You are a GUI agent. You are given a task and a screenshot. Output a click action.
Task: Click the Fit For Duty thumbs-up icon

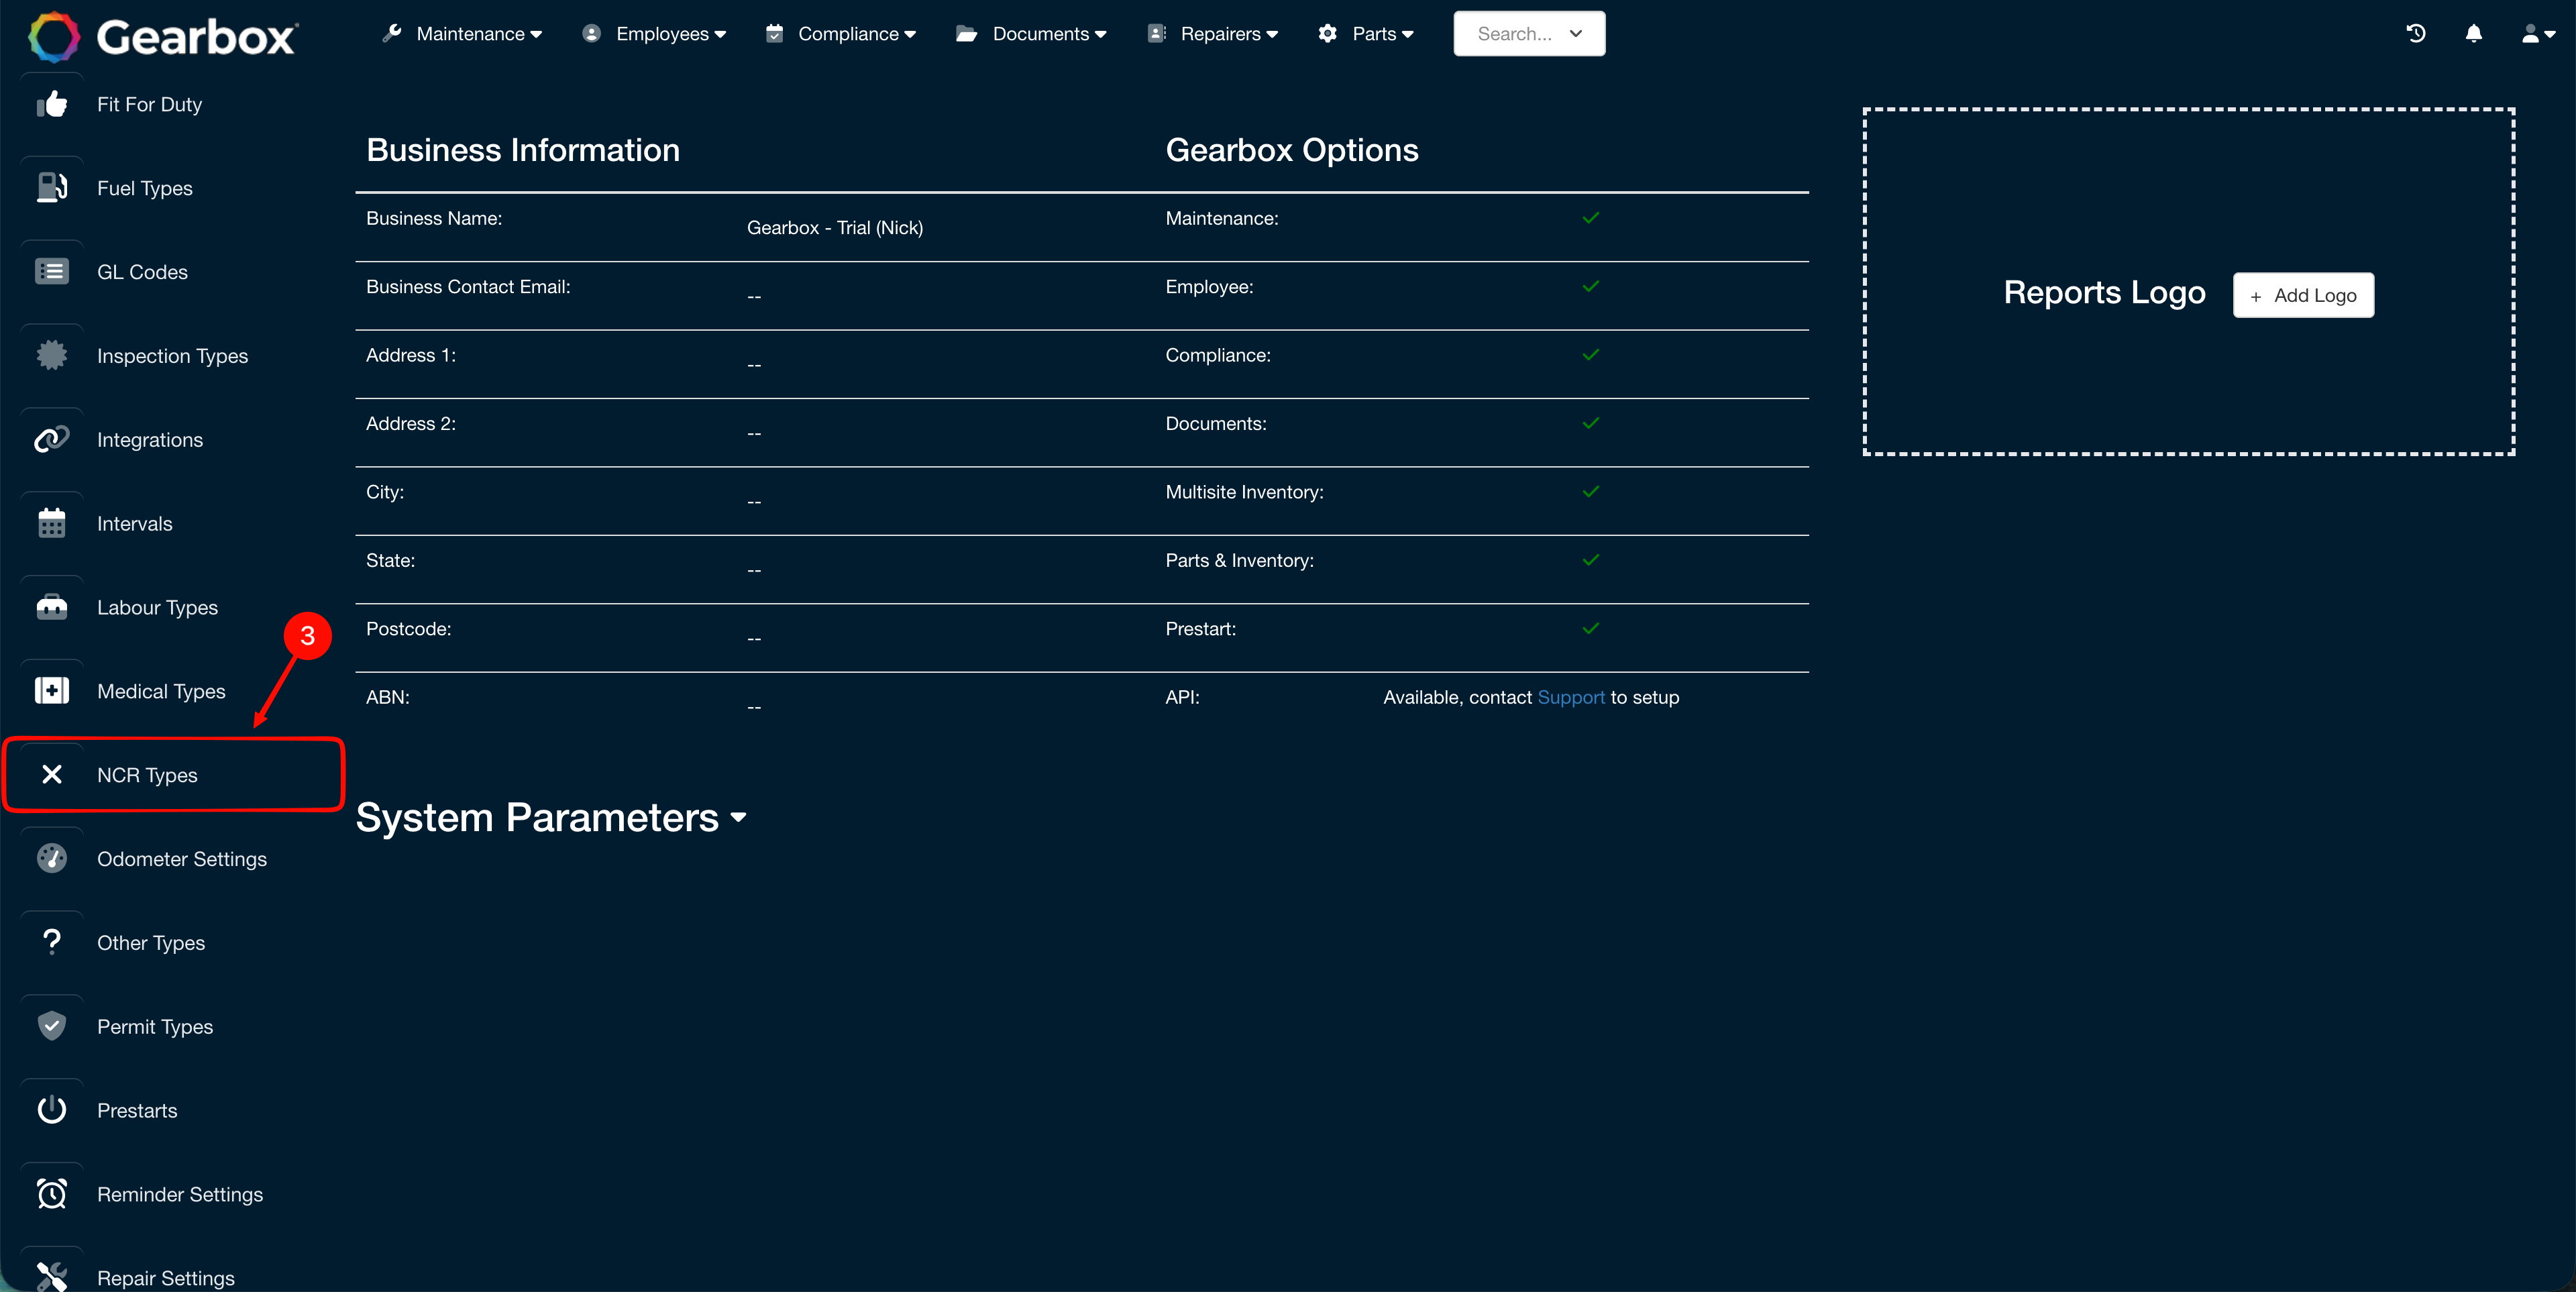(52, 104)
